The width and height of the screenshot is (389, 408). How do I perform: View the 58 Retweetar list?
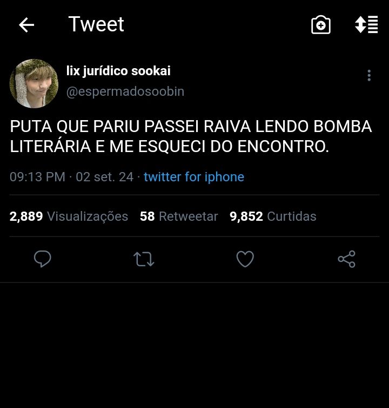[179, 216]
